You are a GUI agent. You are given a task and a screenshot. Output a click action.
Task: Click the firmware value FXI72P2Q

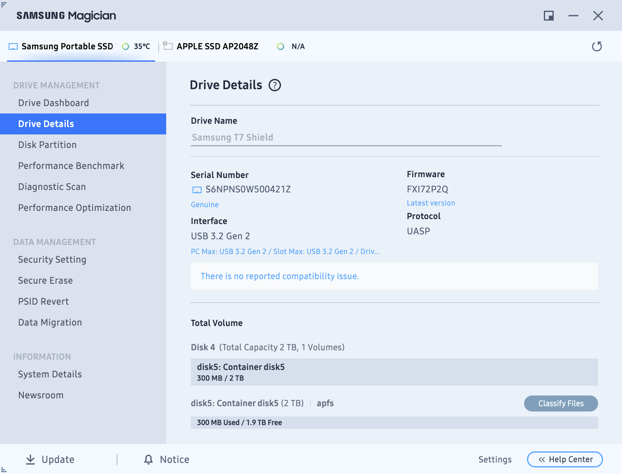pos(427,190)
